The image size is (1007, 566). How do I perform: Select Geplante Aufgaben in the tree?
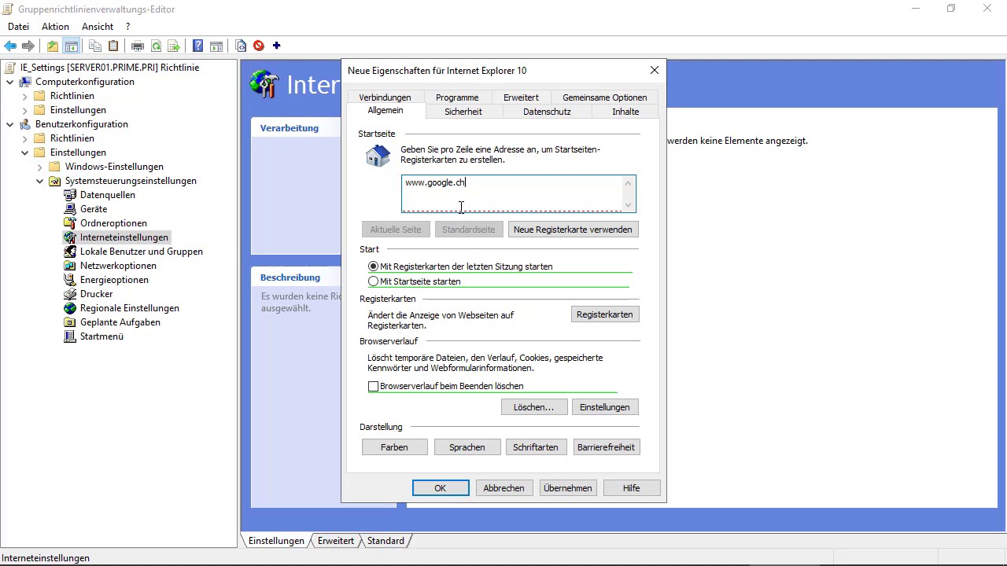coord(120,322)
